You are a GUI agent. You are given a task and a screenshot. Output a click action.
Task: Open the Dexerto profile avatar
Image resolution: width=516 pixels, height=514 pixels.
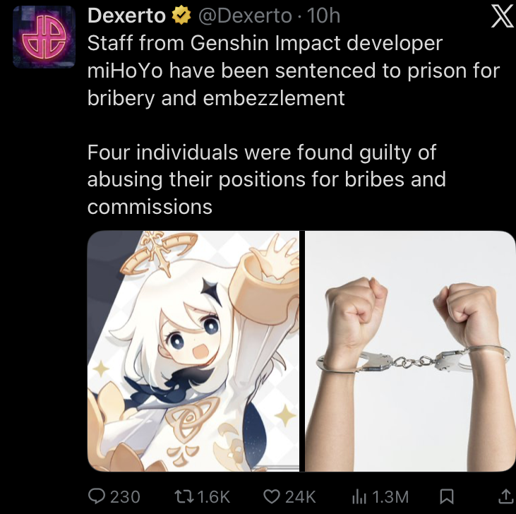(44, 37)
